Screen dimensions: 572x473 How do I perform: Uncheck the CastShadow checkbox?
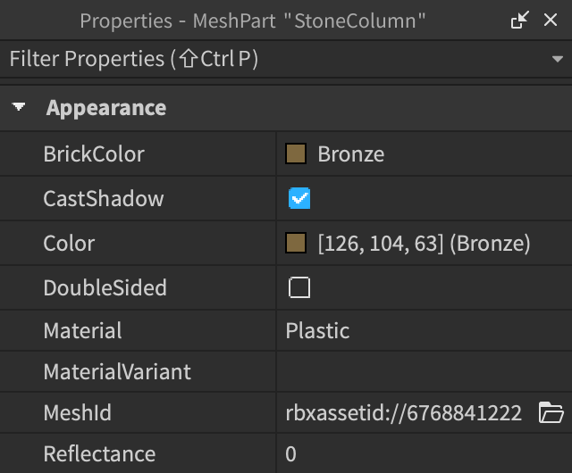[x=299, y=199]
